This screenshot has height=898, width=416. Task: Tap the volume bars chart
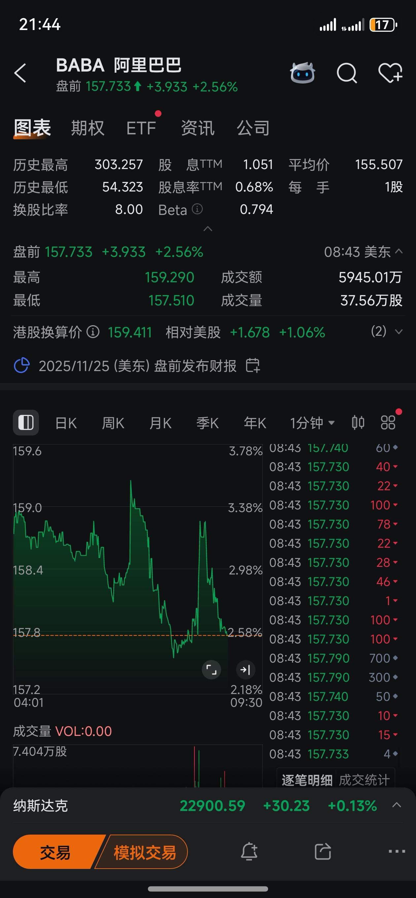(138, 765)
